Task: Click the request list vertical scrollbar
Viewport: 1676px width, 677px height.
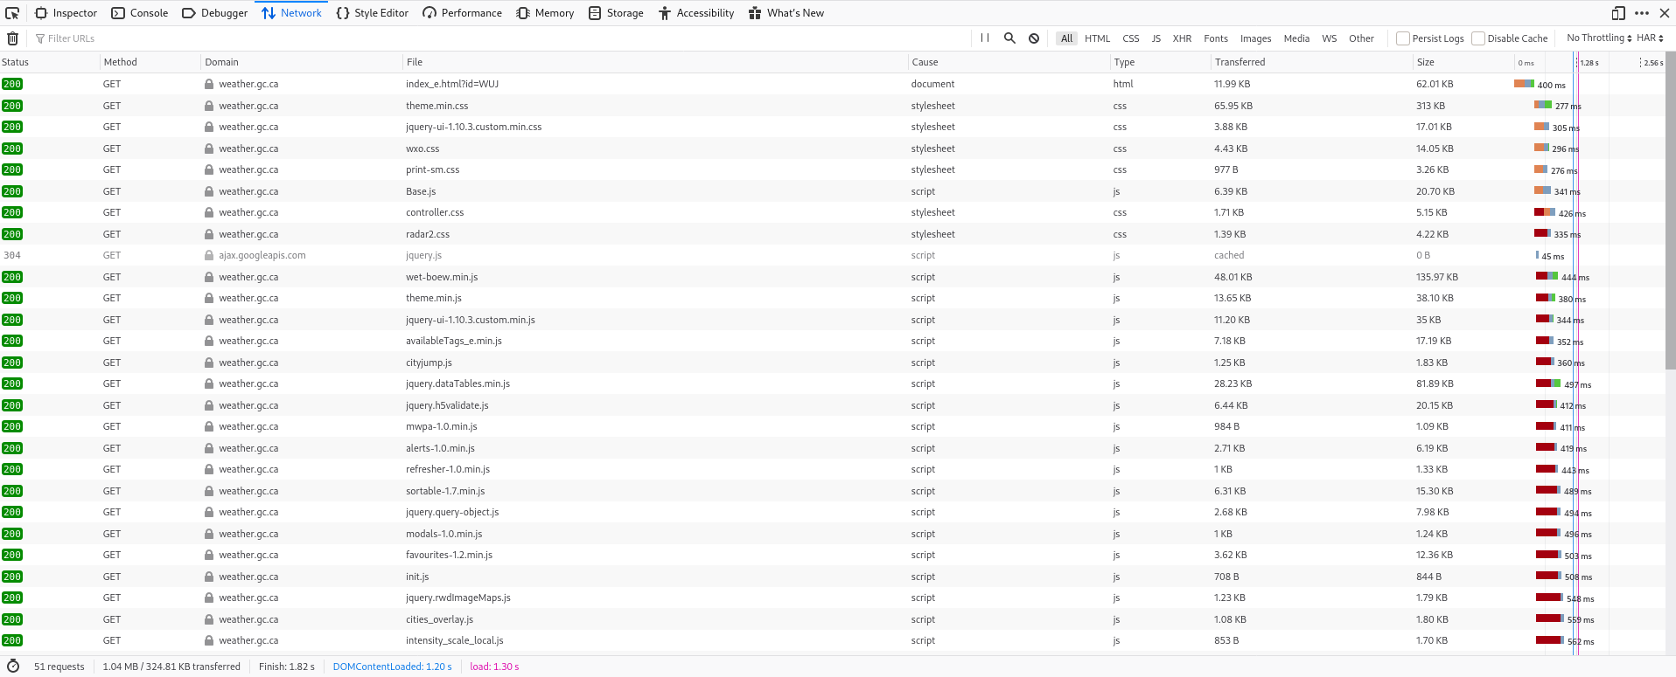Action: point(1670,218)
